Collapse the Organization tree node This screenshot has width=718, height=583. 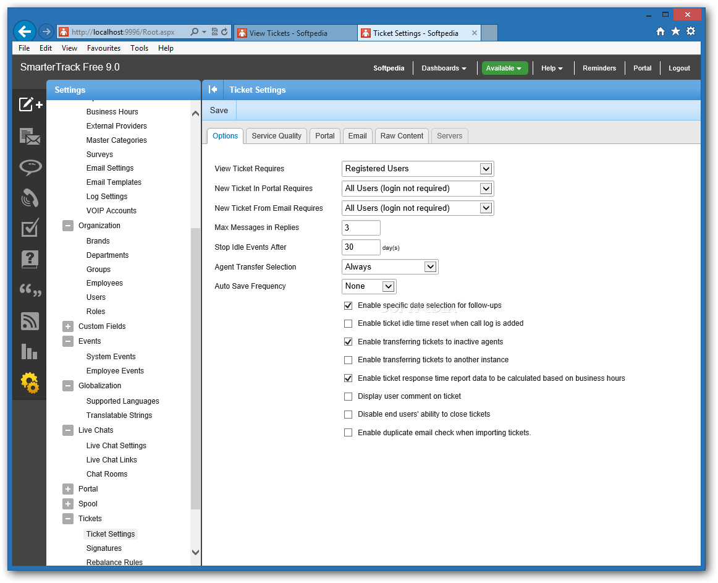click(x=68, y=226)
